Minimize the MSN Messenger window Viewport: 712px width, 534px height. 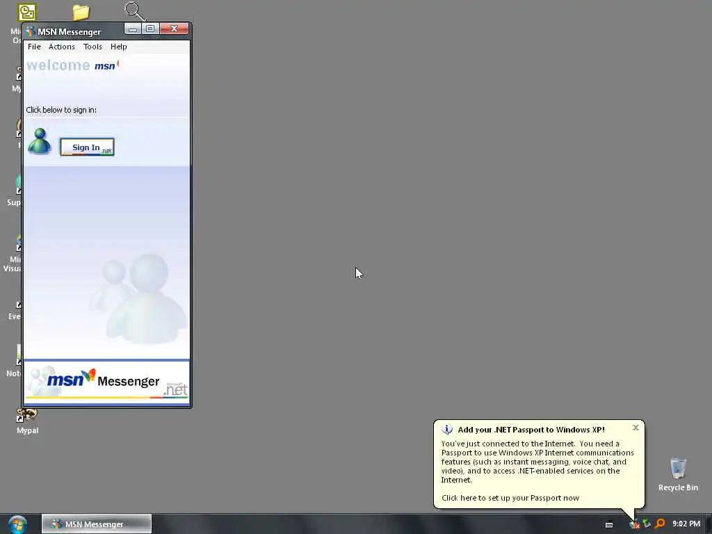click(x=133, y=29)
